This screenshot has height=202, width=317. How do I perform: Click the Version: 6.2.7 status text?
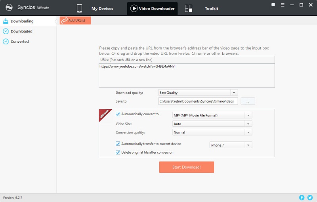[13, 198]
